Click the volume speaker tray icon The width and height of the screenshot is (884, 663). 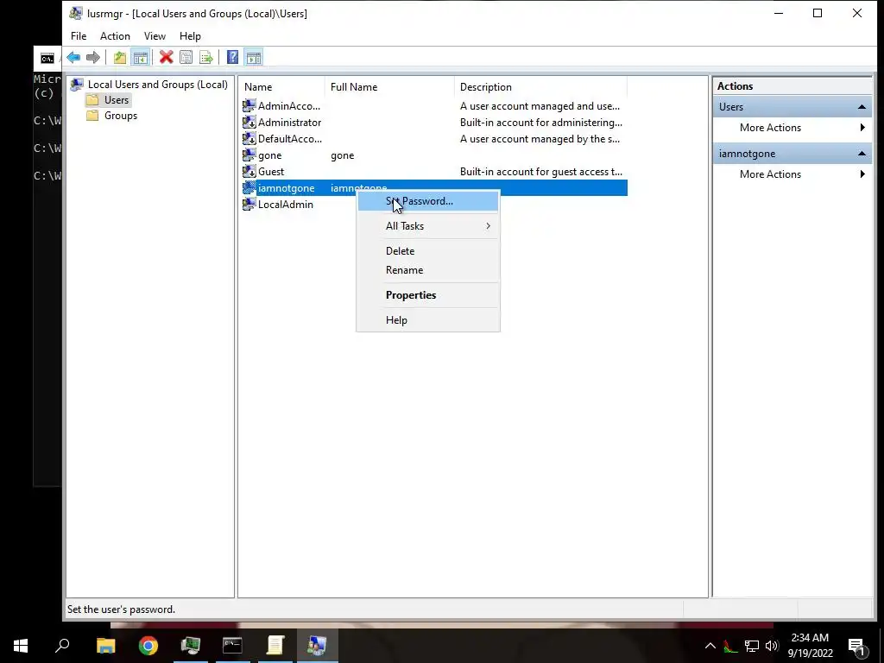[x=772, y=646]
